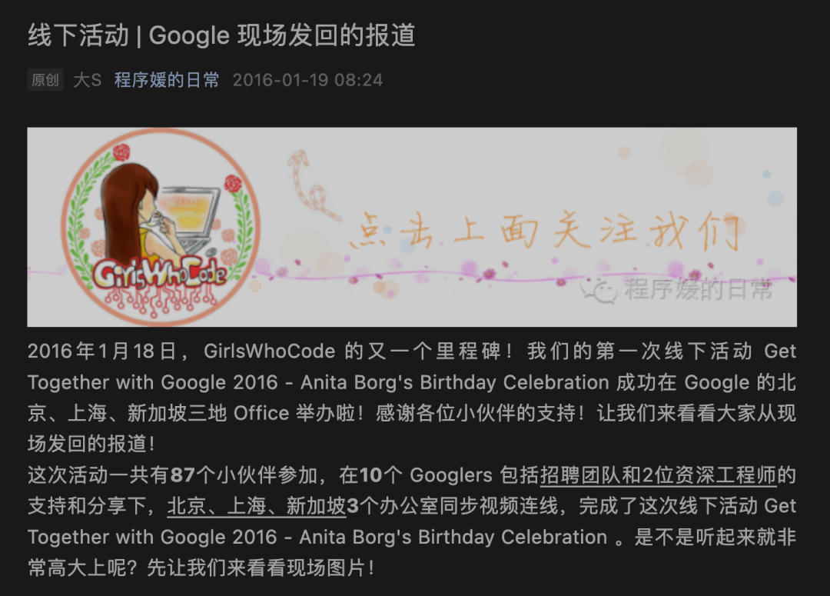Click underlined text 北京、上海、新加坡
The width and height of the screenshot is (830, 596).
pyautogui.click(x=257, y=506)
